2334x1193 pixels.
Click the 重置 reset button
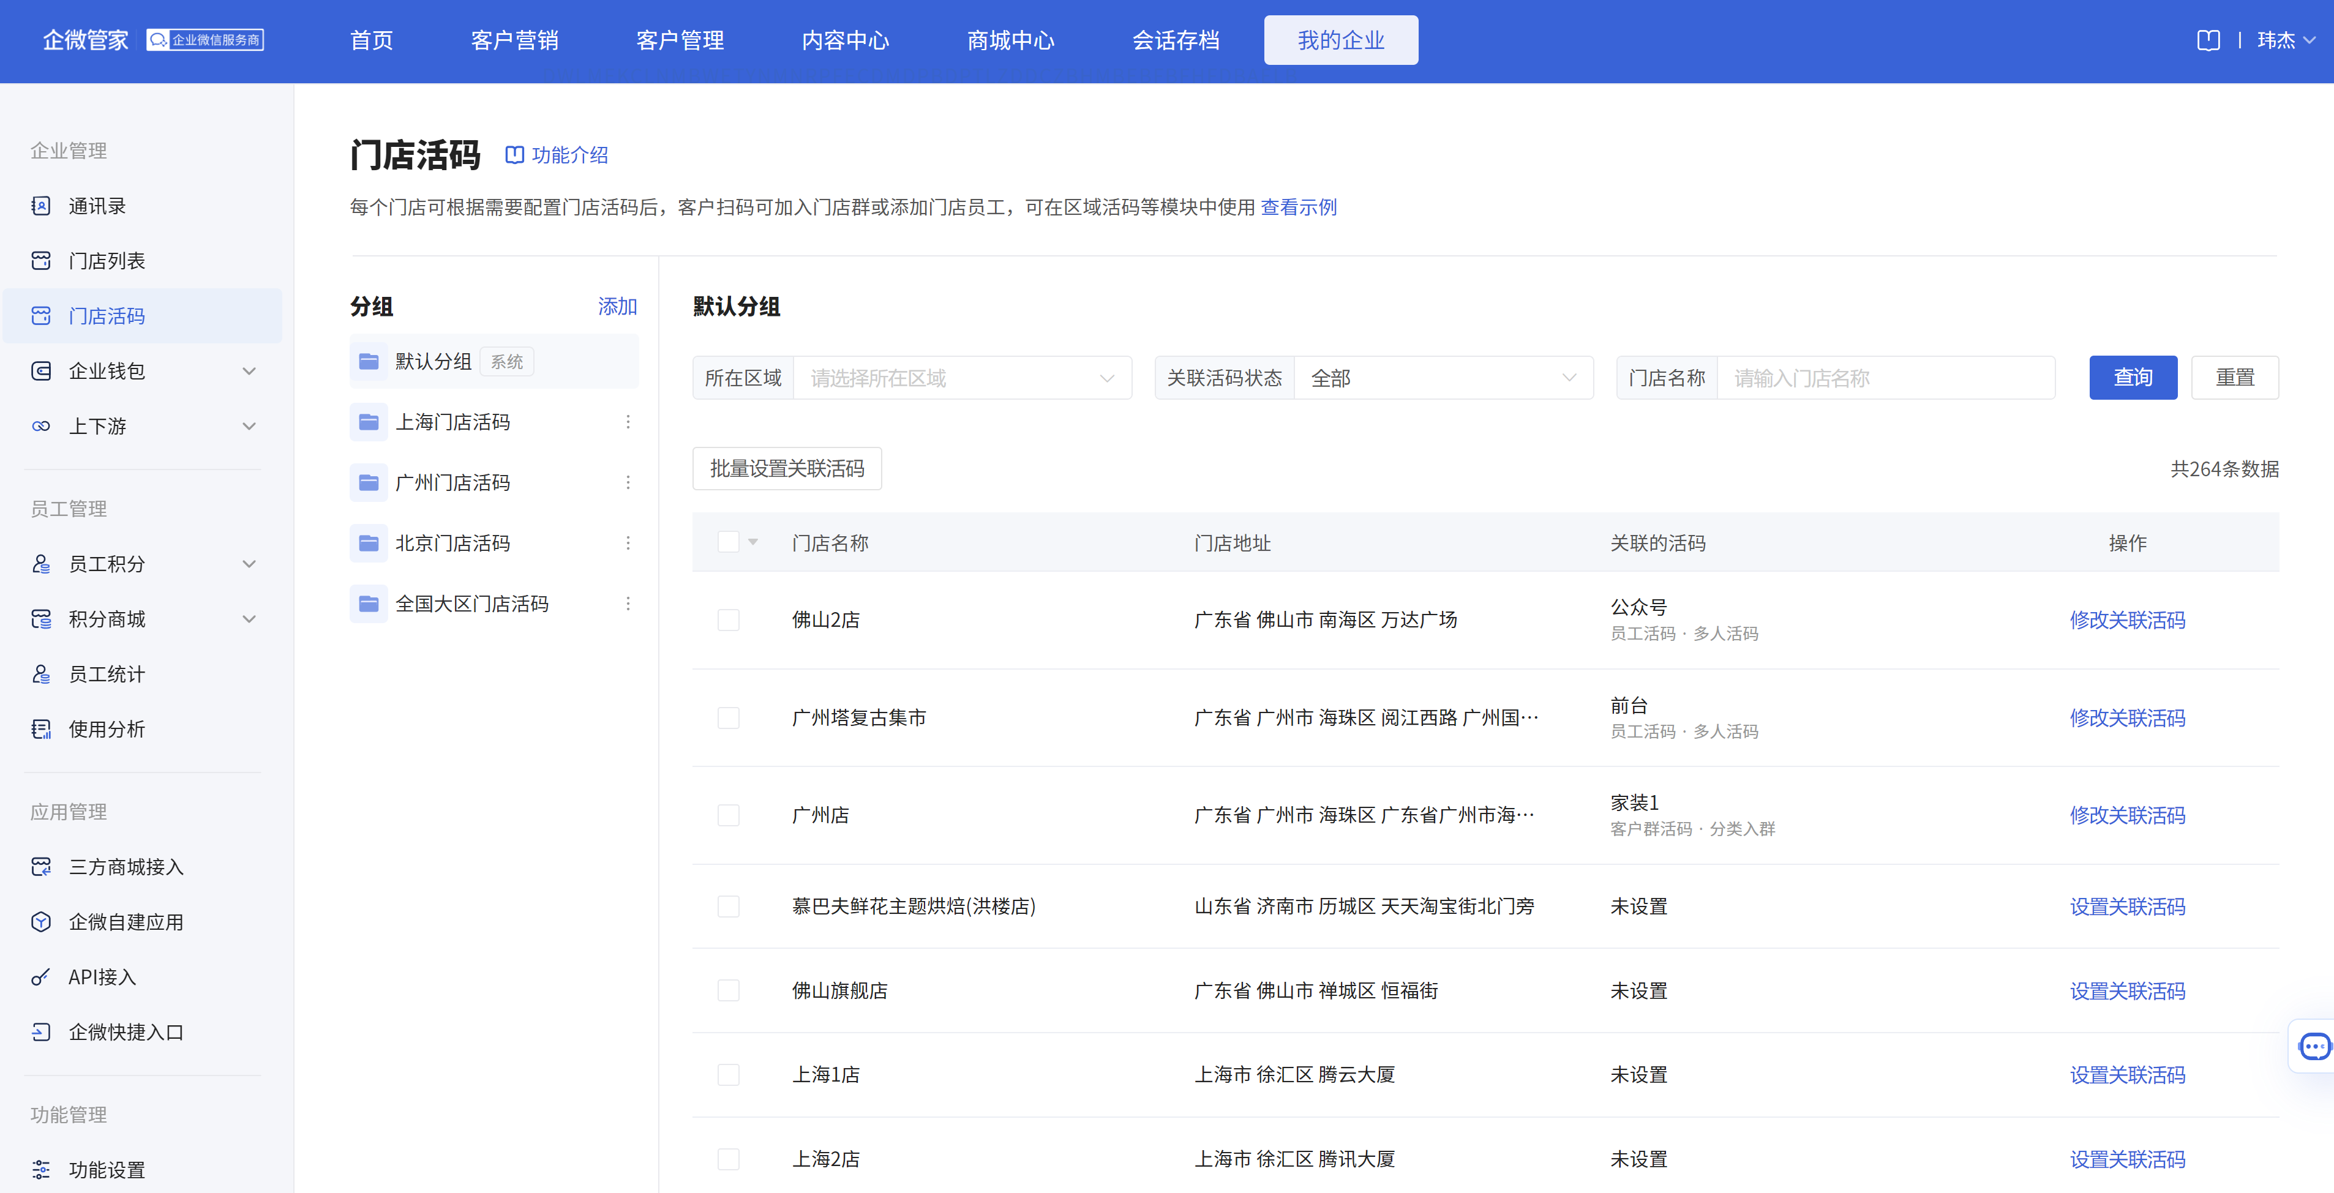click(2234, 378)
